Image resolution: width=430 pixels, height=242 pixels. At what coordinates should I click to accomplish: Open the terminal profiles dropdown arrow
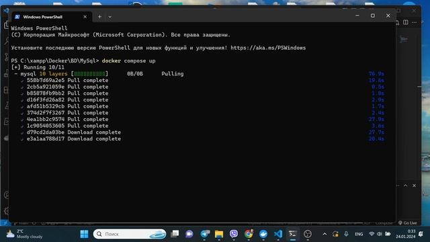tap(110, 17)
